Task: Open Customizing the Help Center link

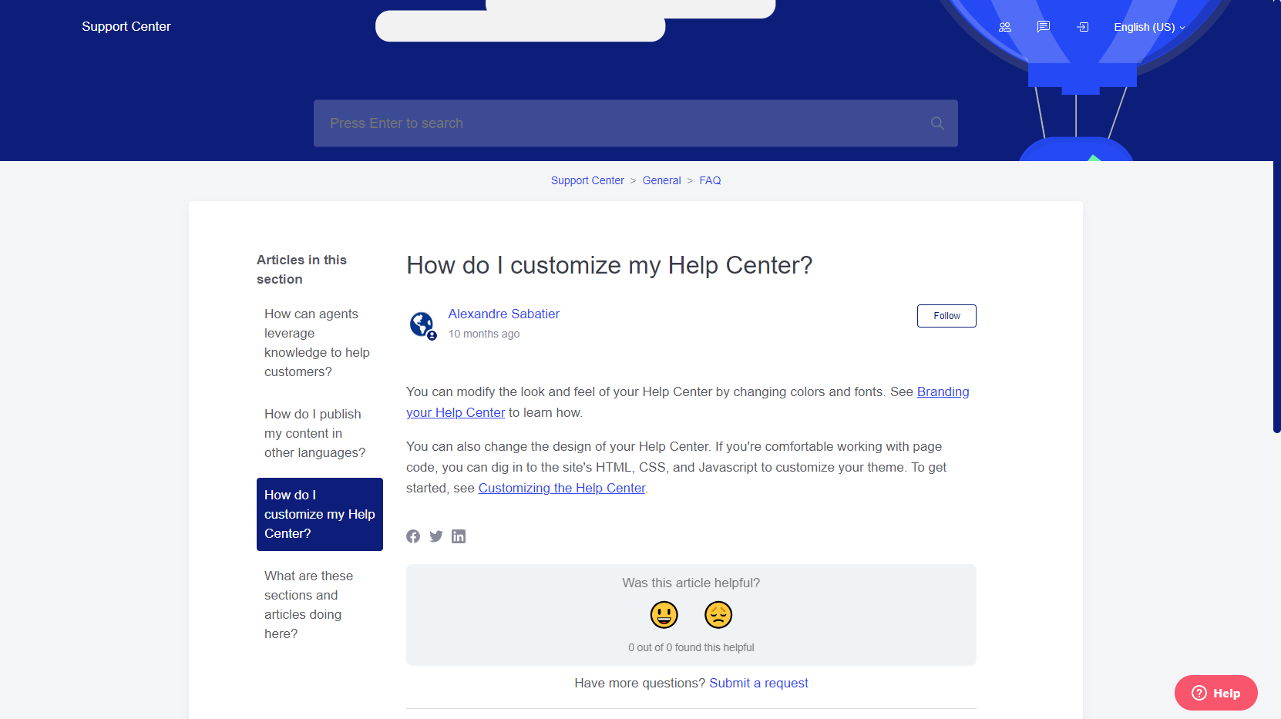Action: (562, 488)
